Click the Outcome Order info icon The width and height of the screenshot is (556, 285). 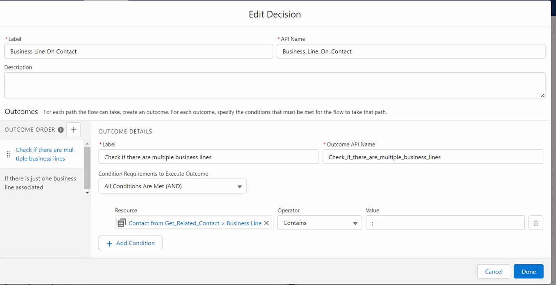[x=61, y=130]
